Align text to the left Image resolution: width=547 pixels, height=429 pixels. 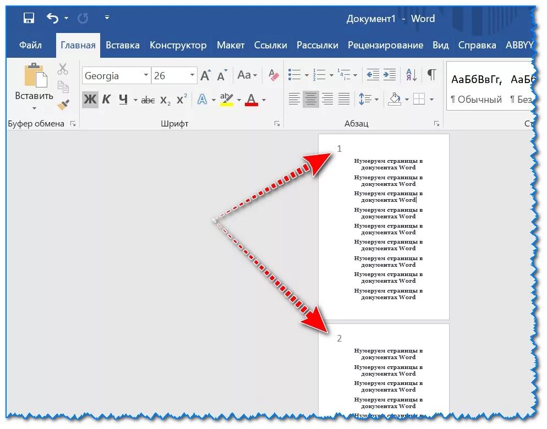pyautogui.click(x=294, y=100)
